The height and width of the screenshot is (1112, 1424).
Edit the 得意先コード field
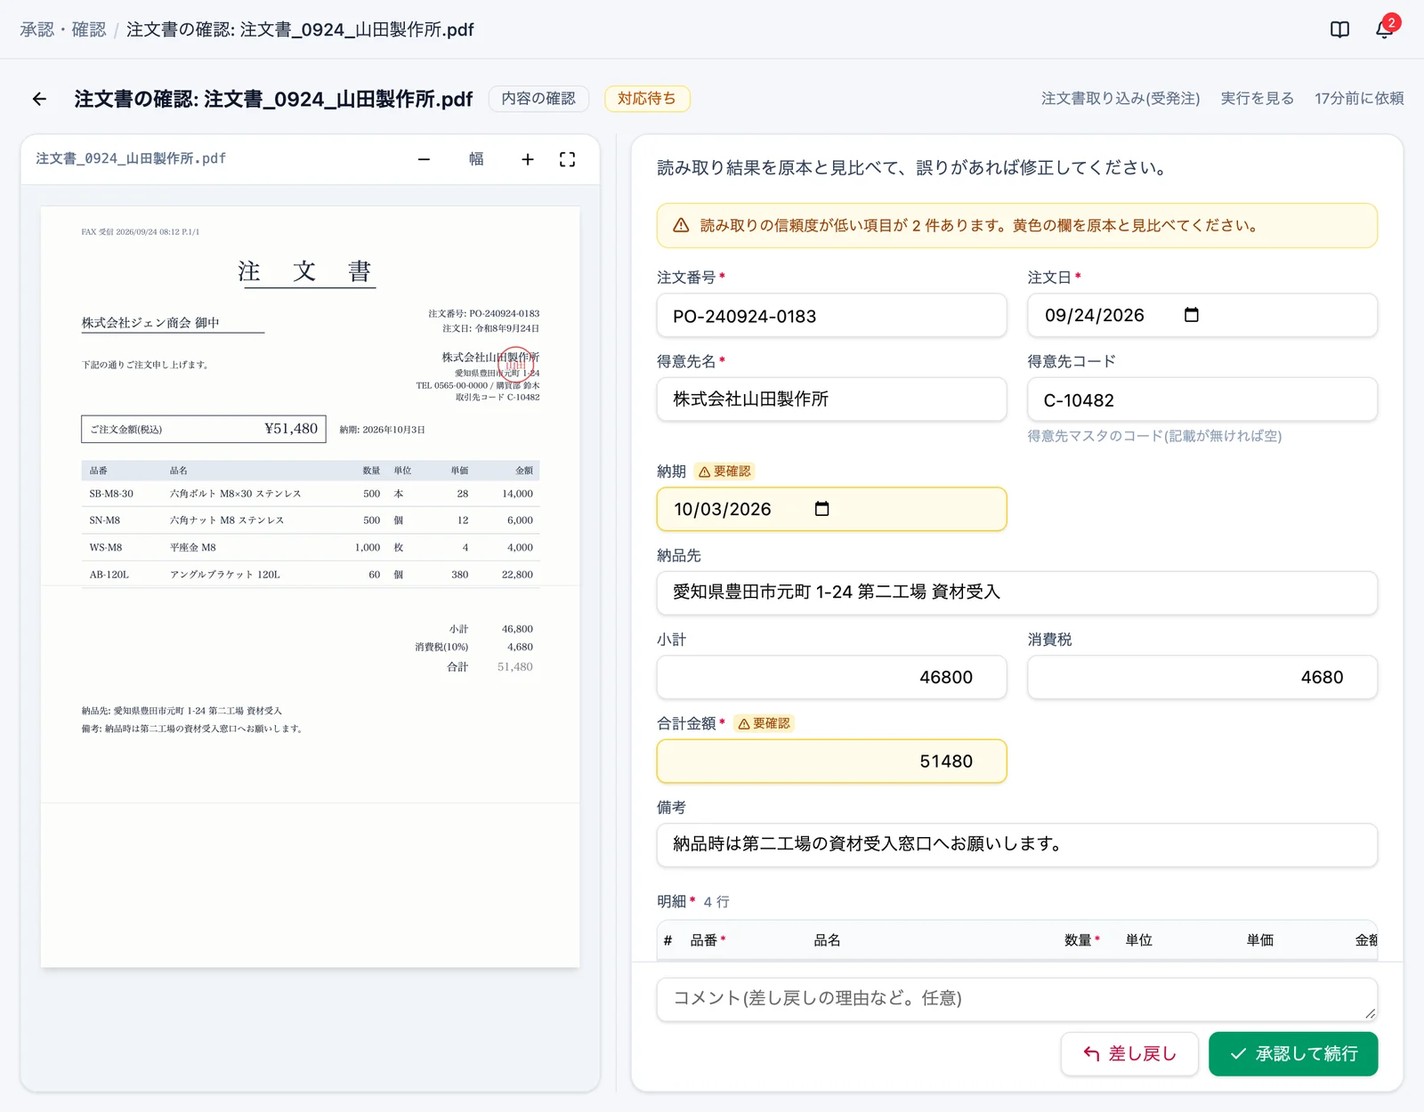coord(1202,399)
